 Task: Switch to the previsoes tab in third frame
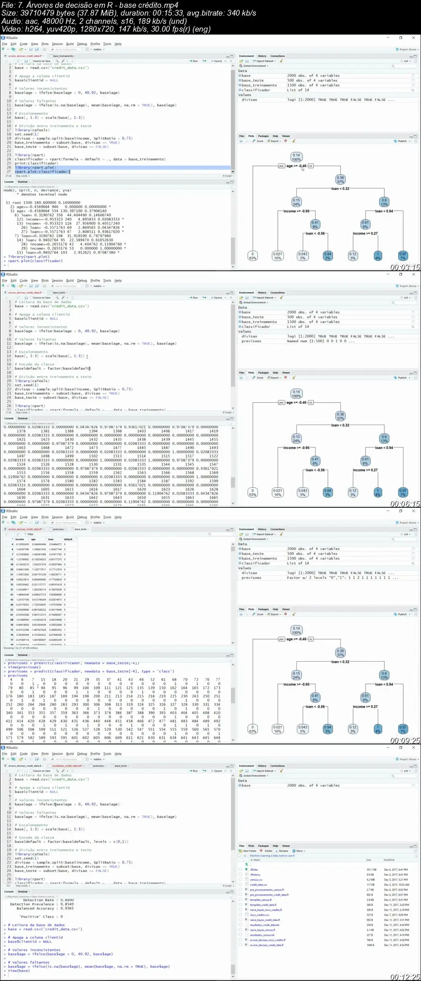(58, 529)
